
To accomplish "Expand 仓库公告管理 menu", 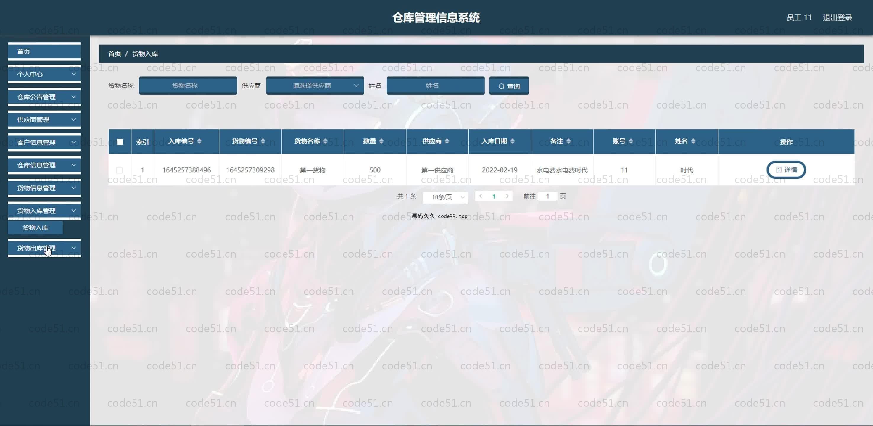I will [x=44, y=97].
